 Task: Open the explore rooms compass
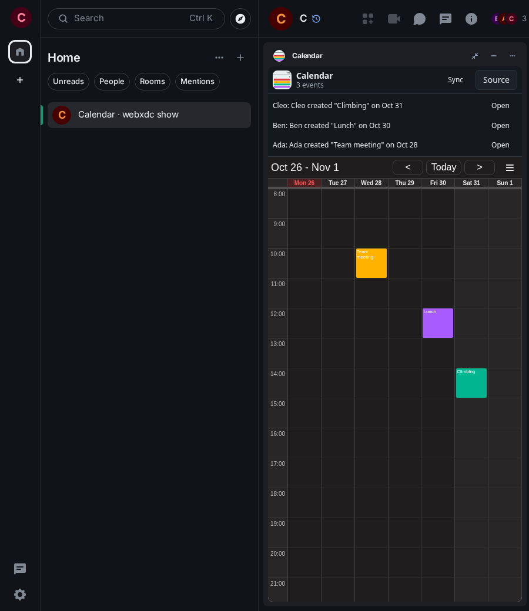coord(240,19)
